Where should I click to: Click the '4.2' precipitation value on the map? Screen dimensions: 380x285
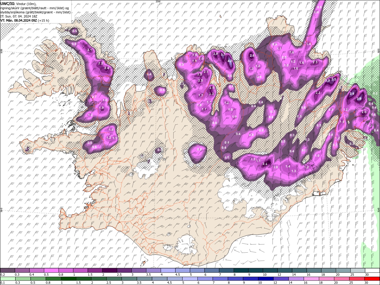click(229, 61)
